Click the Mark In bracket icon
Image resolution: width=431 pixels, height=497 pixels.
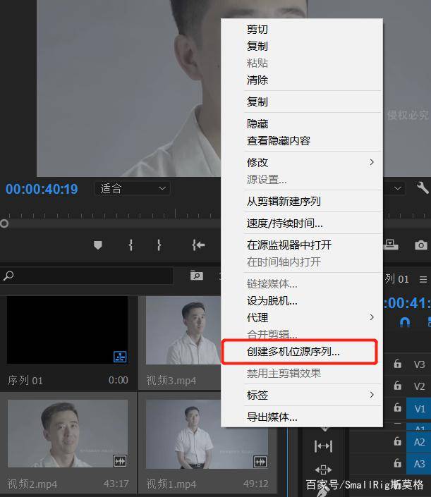tap(130, 245)
